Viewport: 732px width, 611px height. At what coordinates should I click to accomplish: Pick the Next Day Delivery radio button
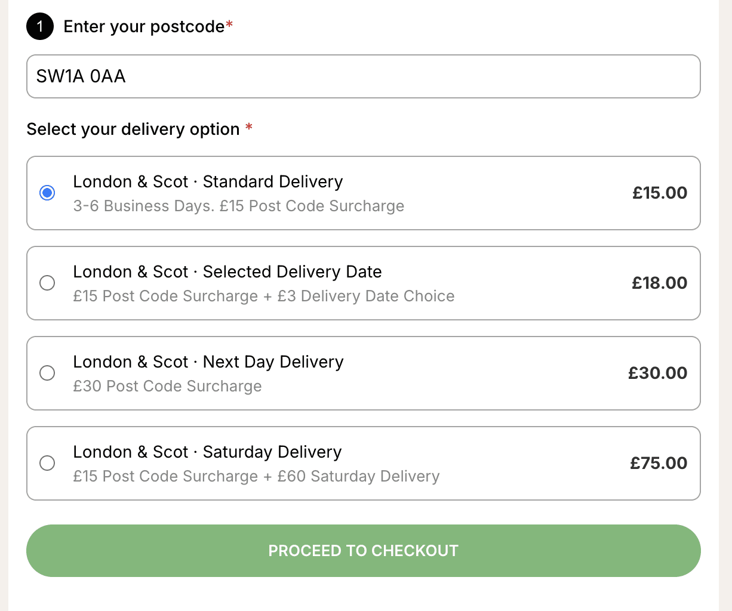coord(47,373)
